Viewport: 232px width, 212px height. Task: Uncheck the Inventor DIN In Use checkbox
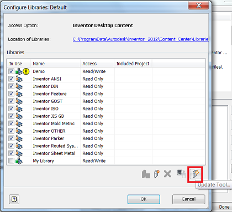pos(11,86)
